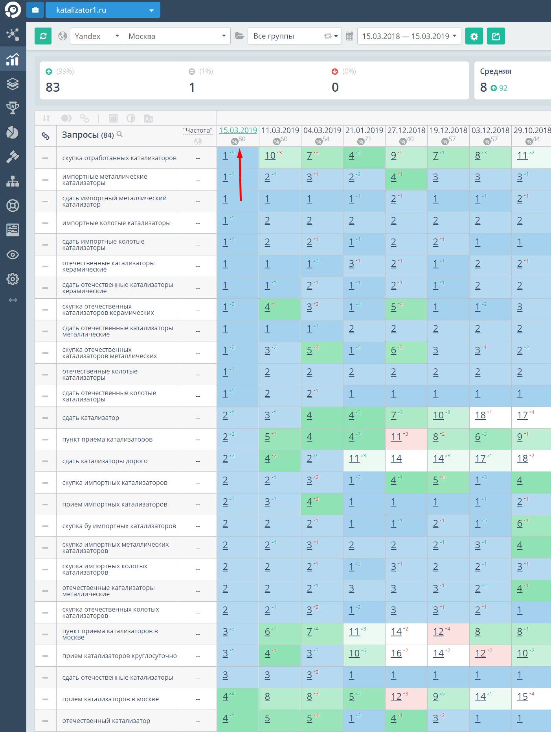Click the minus icon beside 'сдать катализатор'
The image size is (551, 732).
(x=46, y=418)
